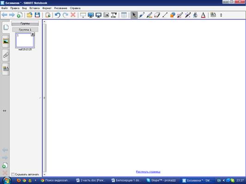
Task: Switch to Skype window in taskbar
Action: 161,180
